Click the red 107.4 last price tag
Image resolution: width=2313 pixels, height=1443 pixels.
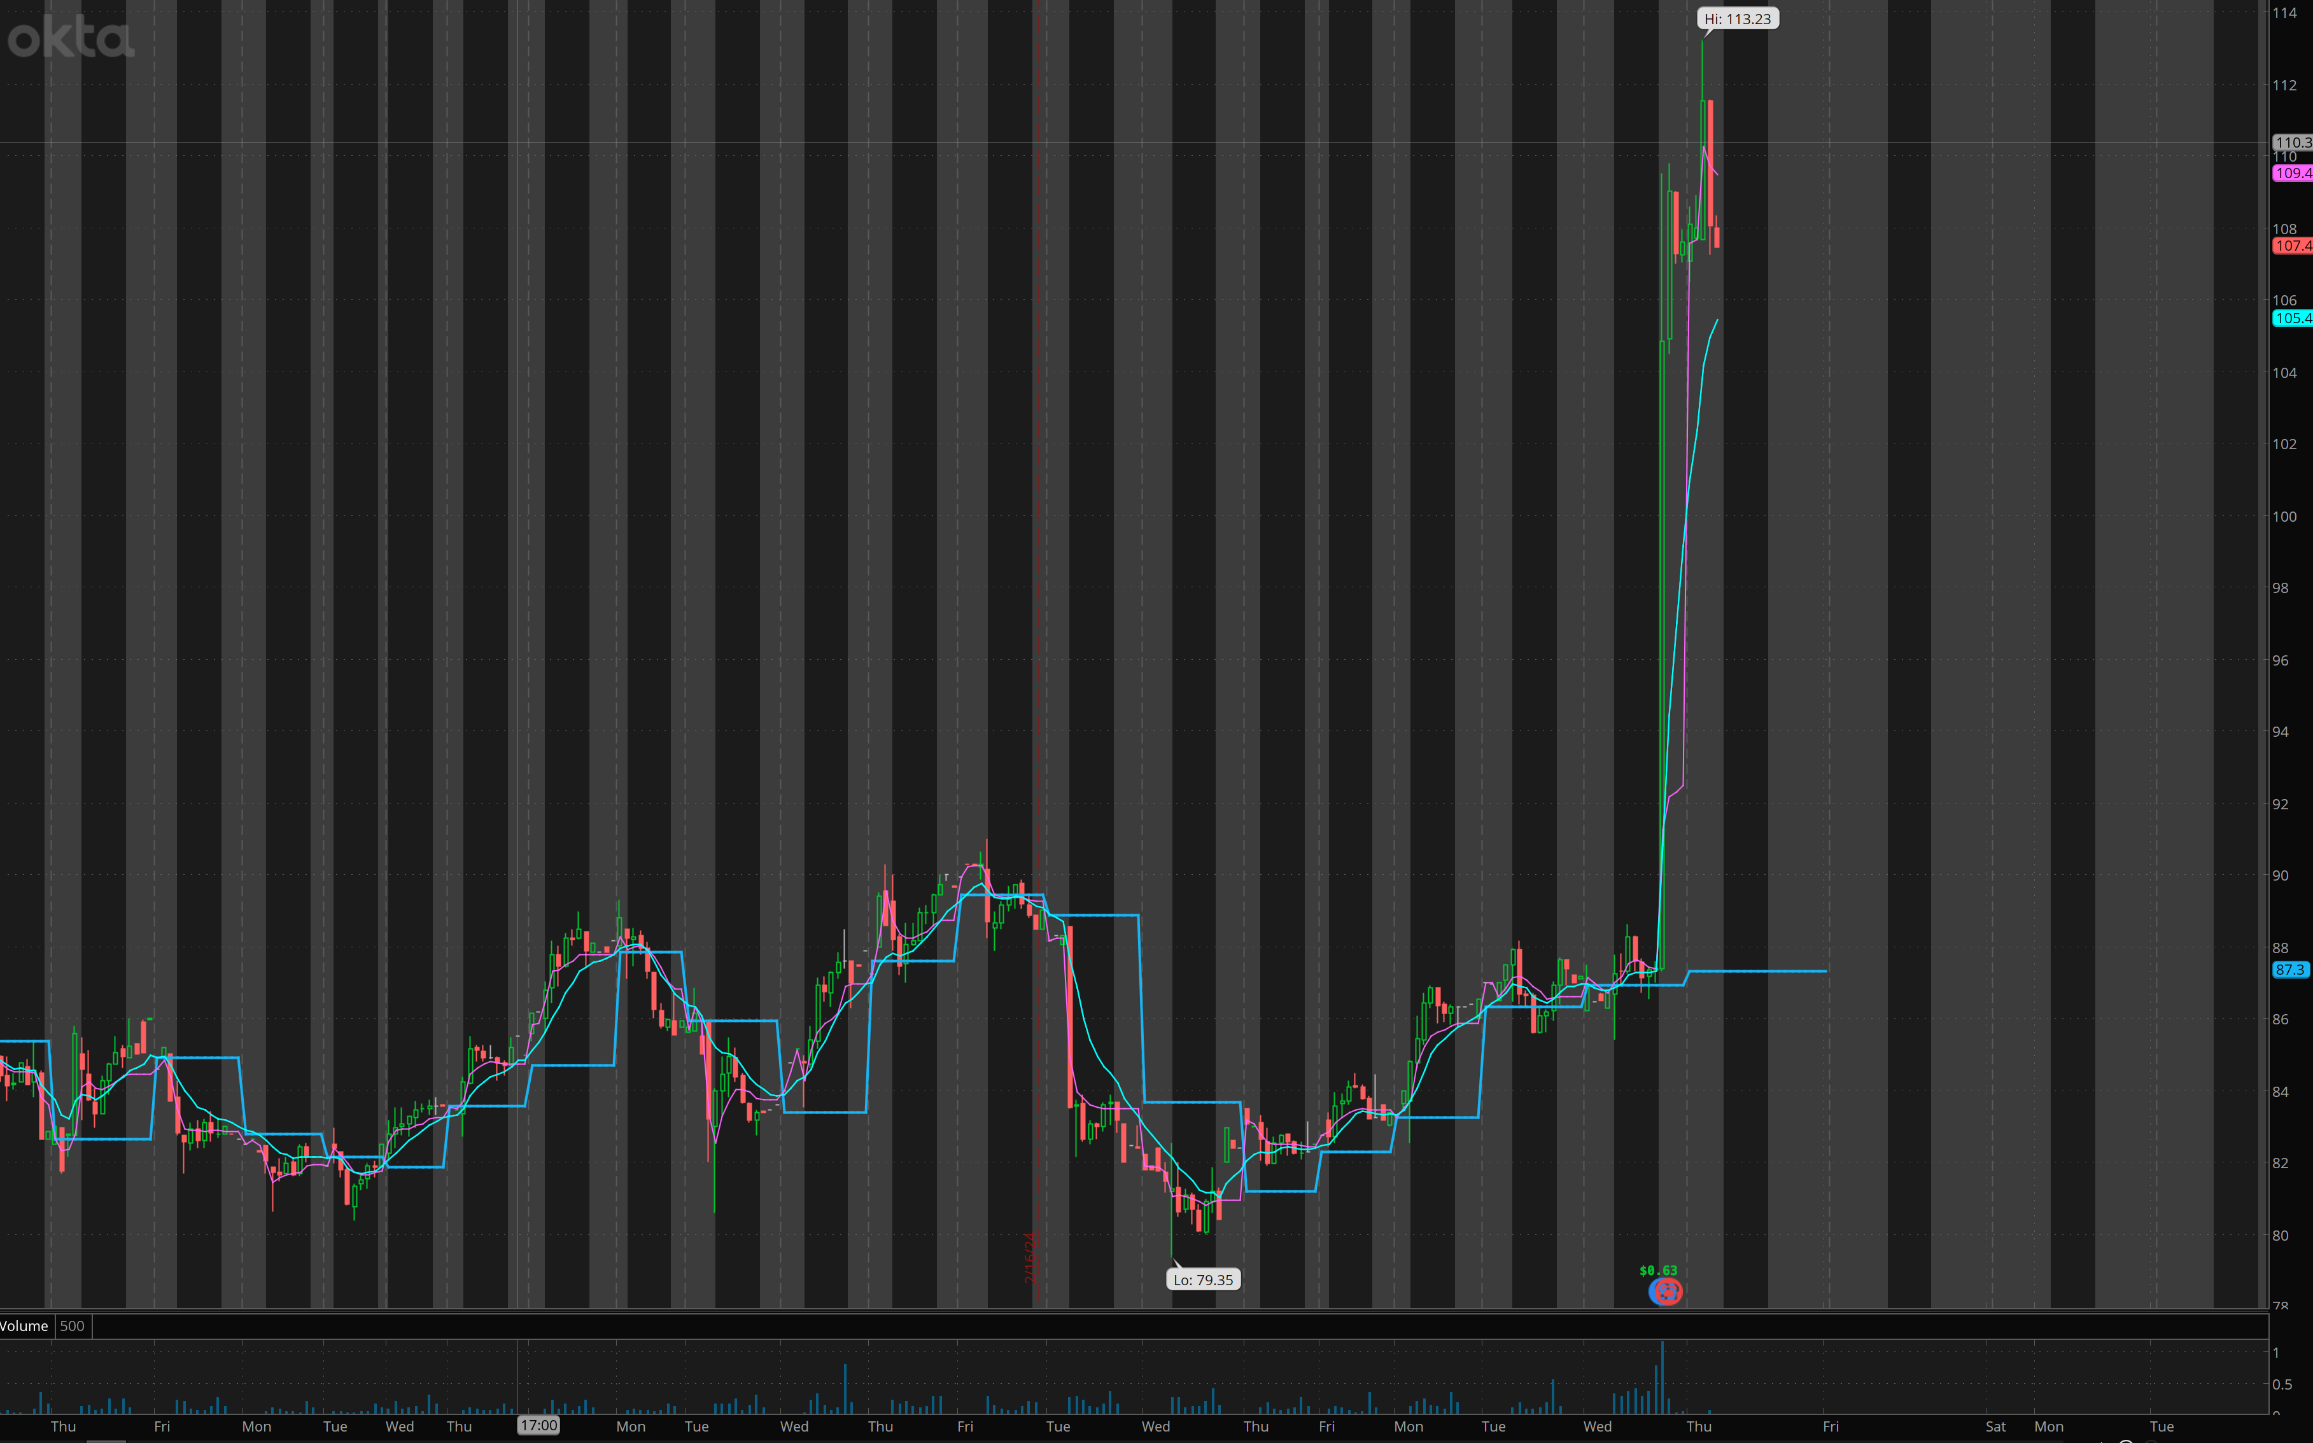click(2292, 246)
